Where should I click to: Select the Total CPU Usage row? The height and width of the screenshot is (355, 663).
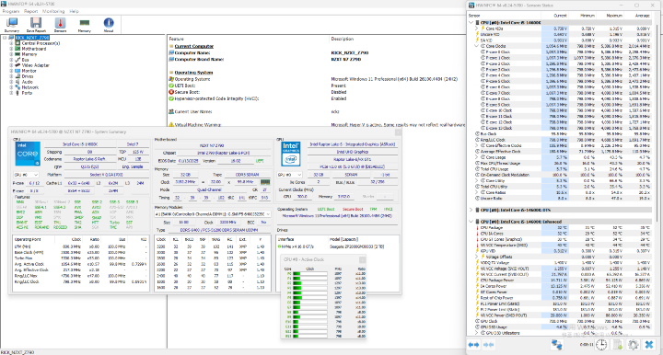tap(564, 169)
